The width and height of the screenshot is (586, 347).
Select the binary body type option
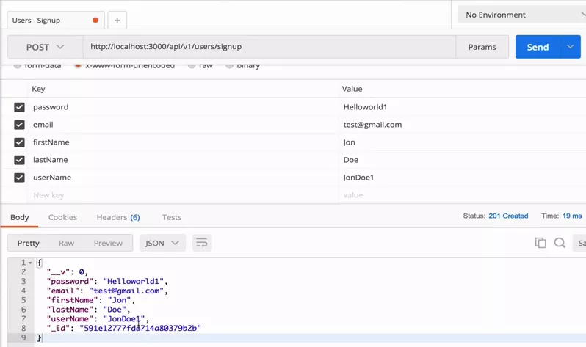[230, 65]
